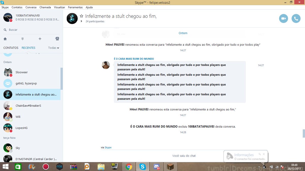Open the Ferramentas menu
Screen dimensions: 305x171
coord(75,7)
